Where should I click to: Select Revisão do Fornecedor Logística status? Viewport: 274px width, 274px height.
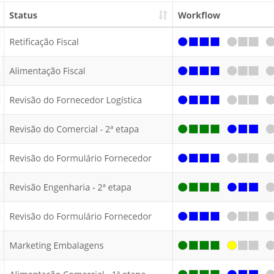(75, 100)
